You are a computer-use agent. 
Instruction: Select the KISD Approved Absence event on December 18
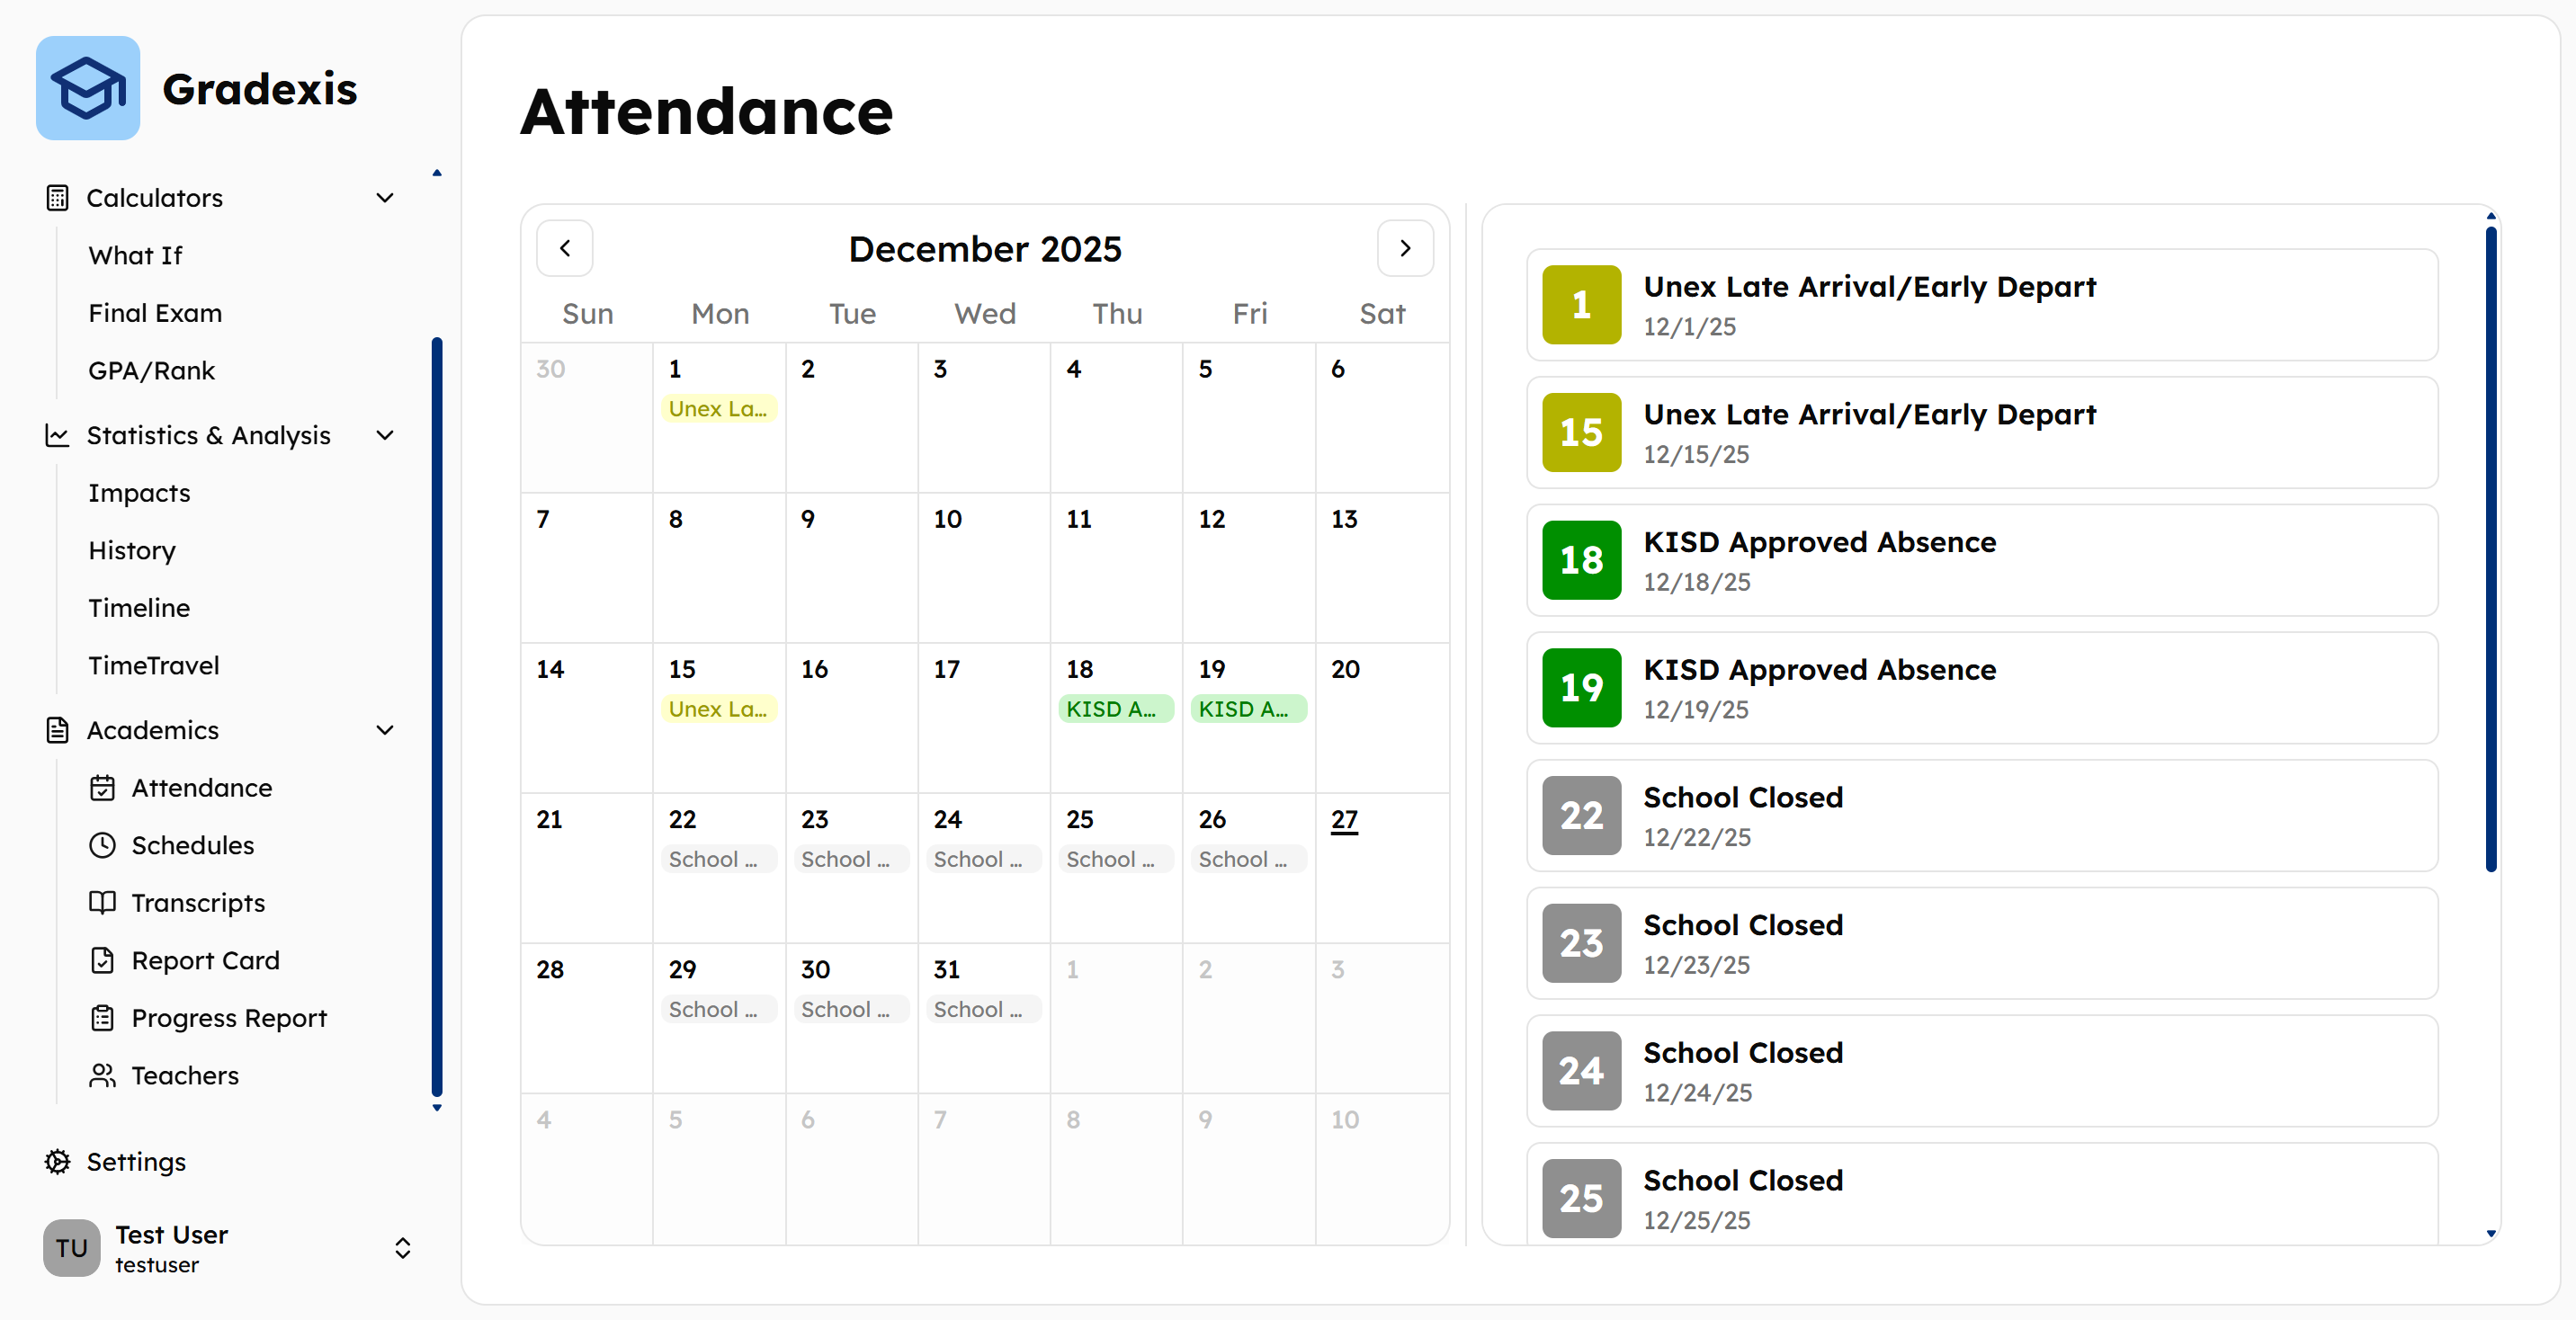1116,709
